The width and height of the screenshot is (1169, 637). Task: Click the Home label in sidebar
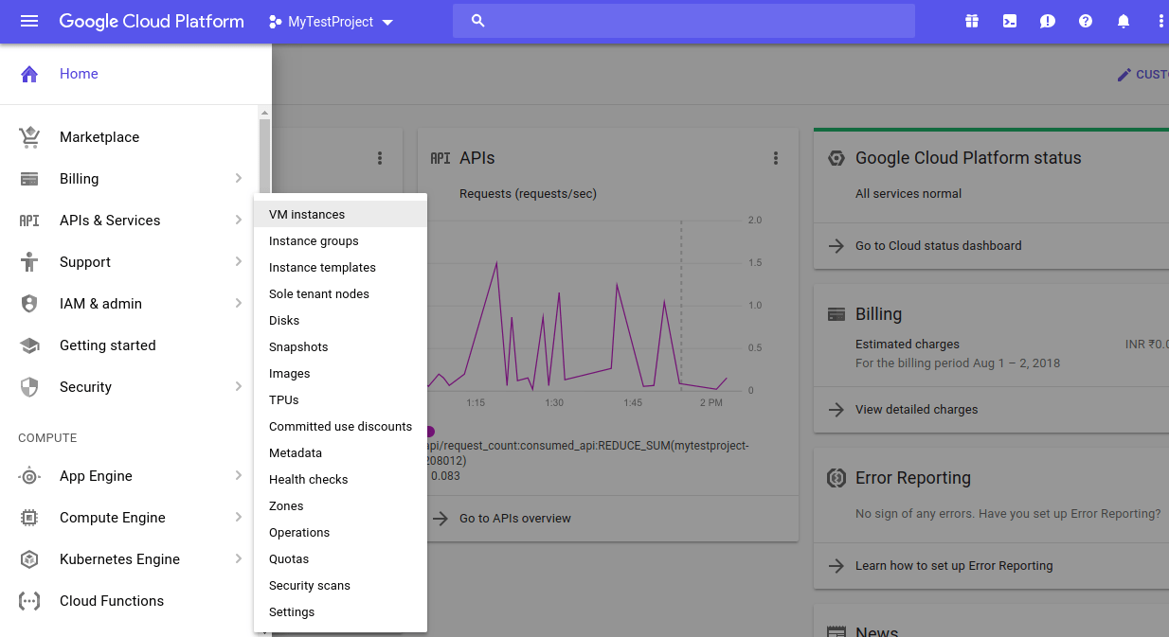point(79,74)
